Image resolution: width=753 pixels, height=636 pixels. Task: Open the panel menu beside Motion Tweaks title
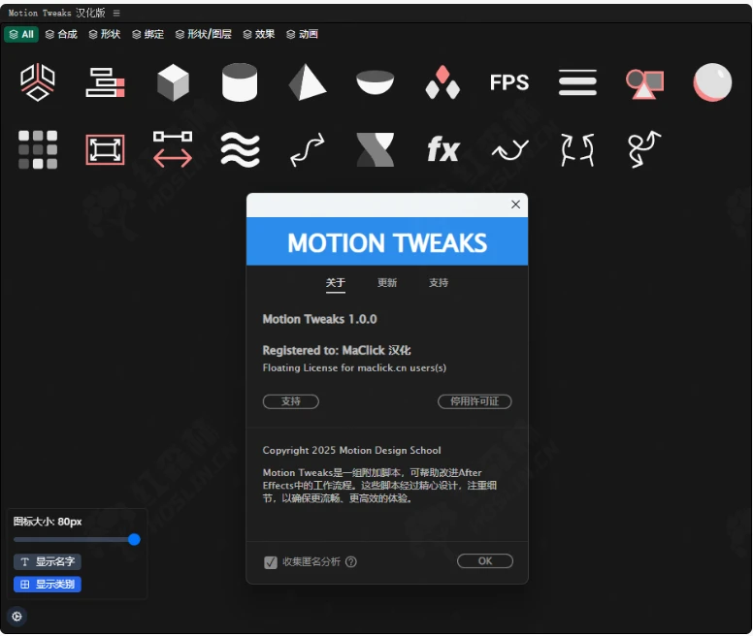click(116, 13)
